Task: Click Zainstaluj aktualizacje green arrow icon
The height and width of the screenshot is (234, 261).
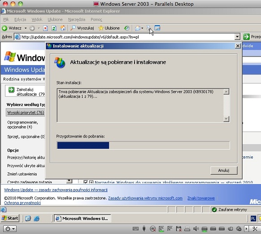Action: click(x=11, y=90)
